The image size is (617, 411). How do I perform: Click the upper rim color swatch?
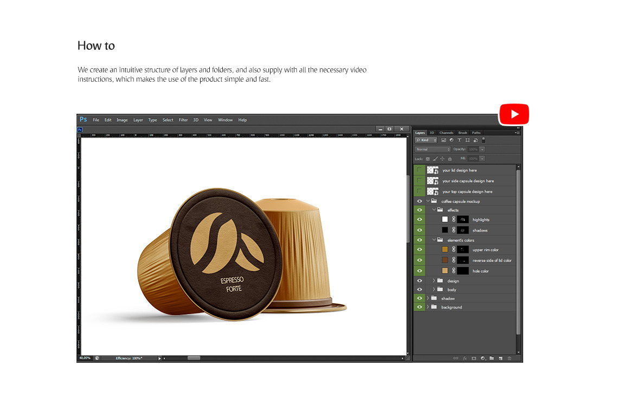click(x=445, y=250)
